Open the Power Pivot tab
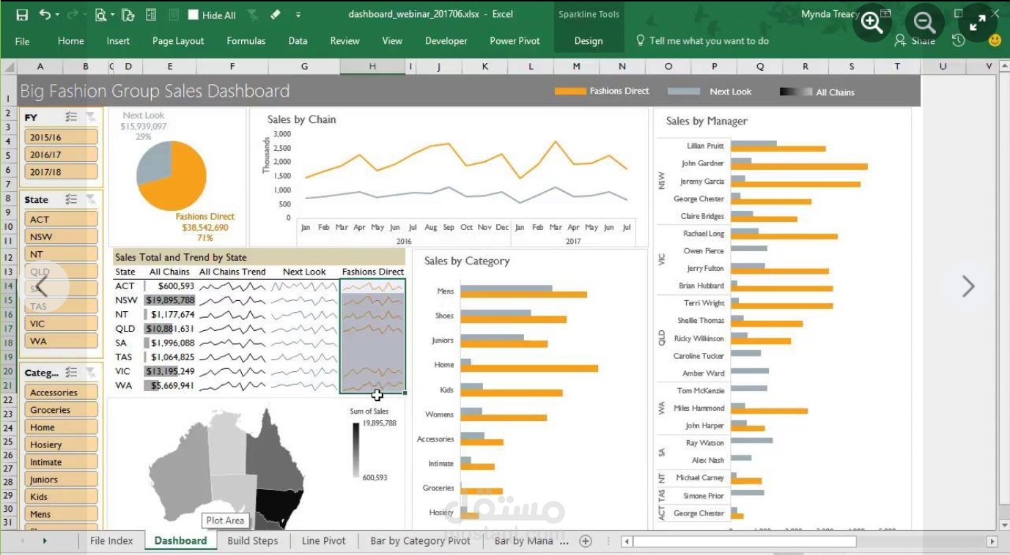The image size is (1010, 555). pyautogui.click(x=515, y=41)
